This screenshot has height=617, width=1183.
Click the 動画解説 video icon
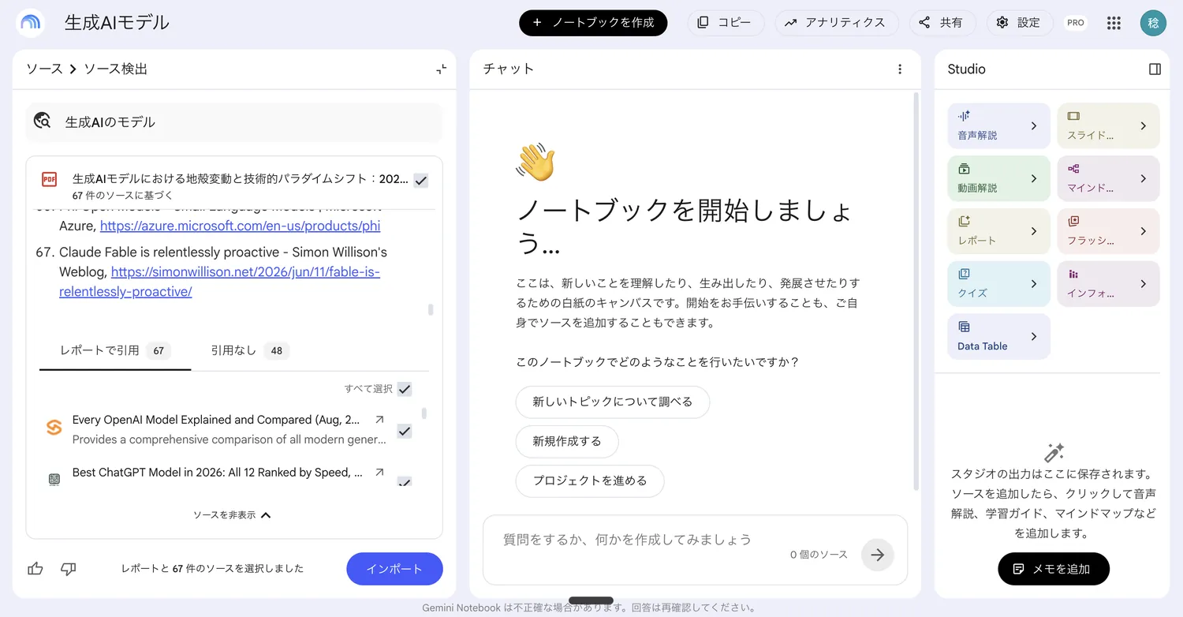tap(964, 169)
